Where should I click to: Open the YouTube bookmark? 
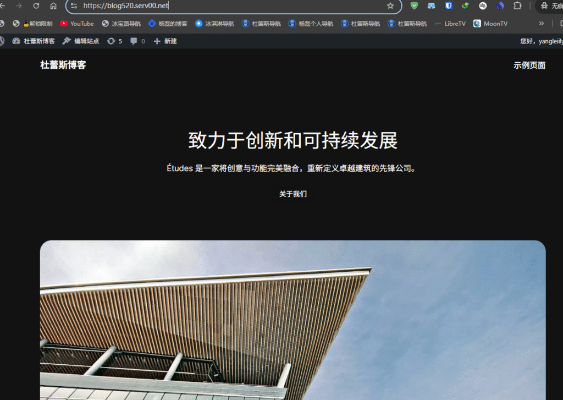coord(77,24)
